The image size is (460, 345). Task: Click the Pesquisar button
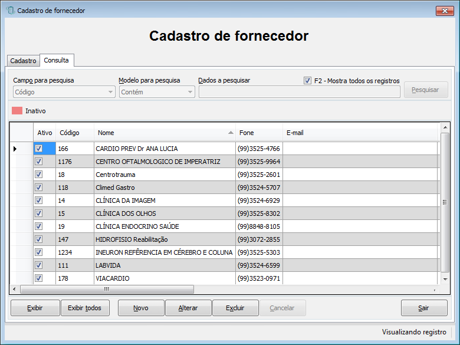tap(426, 90)
